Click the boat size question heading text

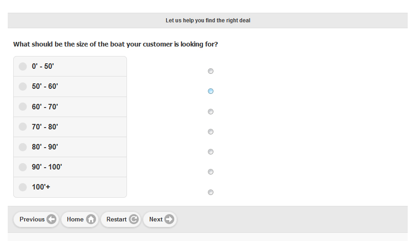[x=116, y=44]
